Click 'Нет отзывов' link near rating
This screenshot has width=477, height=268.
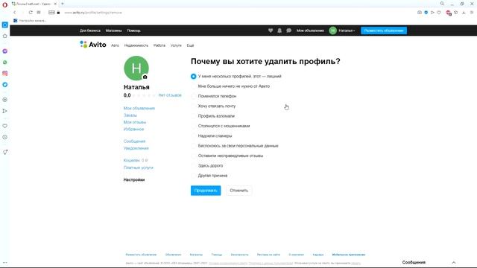point(170,95)
